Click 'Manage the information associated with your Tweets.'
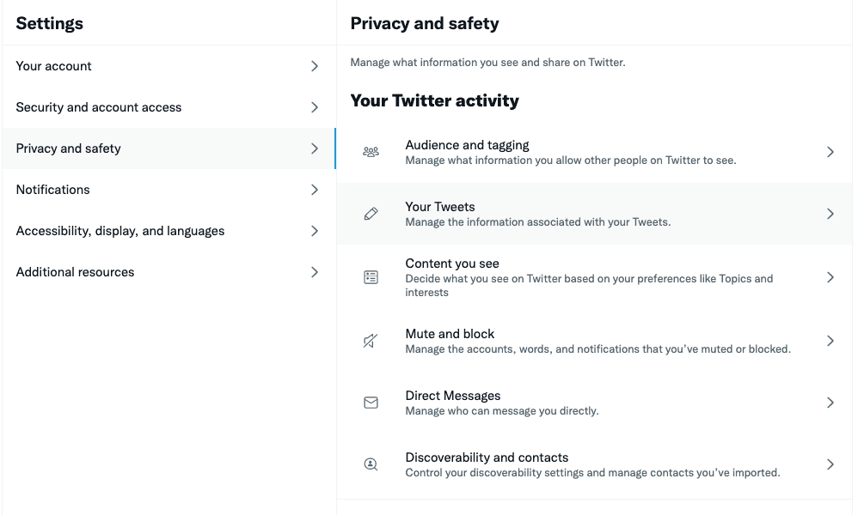The image size is (858, 515). point(538,222)
